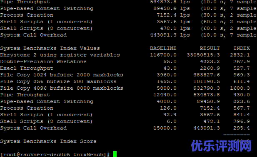Click Shell Scripts (1 concurrent) 3567.6 lpm
The width and height of the screenshot is (257, 157).
(173, 22)
